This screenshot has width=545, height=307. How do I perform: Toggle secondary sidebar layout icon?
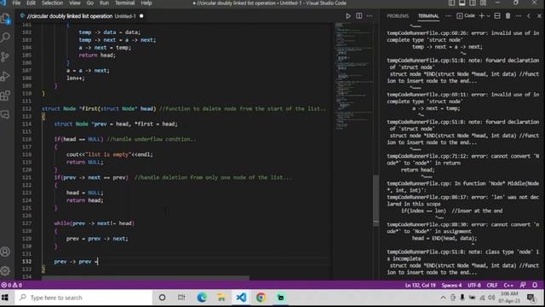(x=473, y=3)
